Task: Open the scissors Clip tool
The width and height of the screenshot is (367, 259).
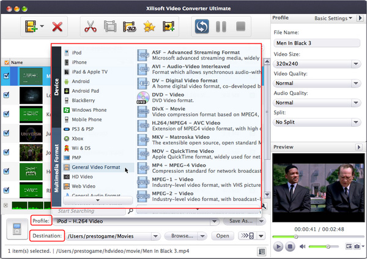Action: point(91,27)
